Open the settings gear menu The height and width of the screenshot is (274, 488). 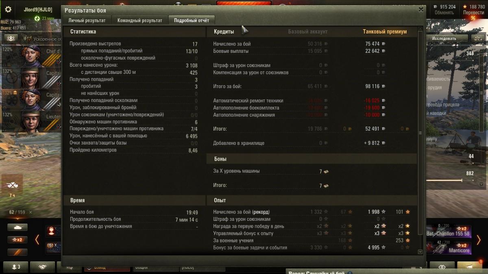[x=8, y=9]
